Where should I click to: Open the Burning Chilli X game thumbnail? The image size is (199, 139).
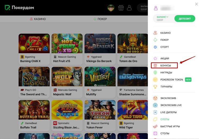point(34,43)
